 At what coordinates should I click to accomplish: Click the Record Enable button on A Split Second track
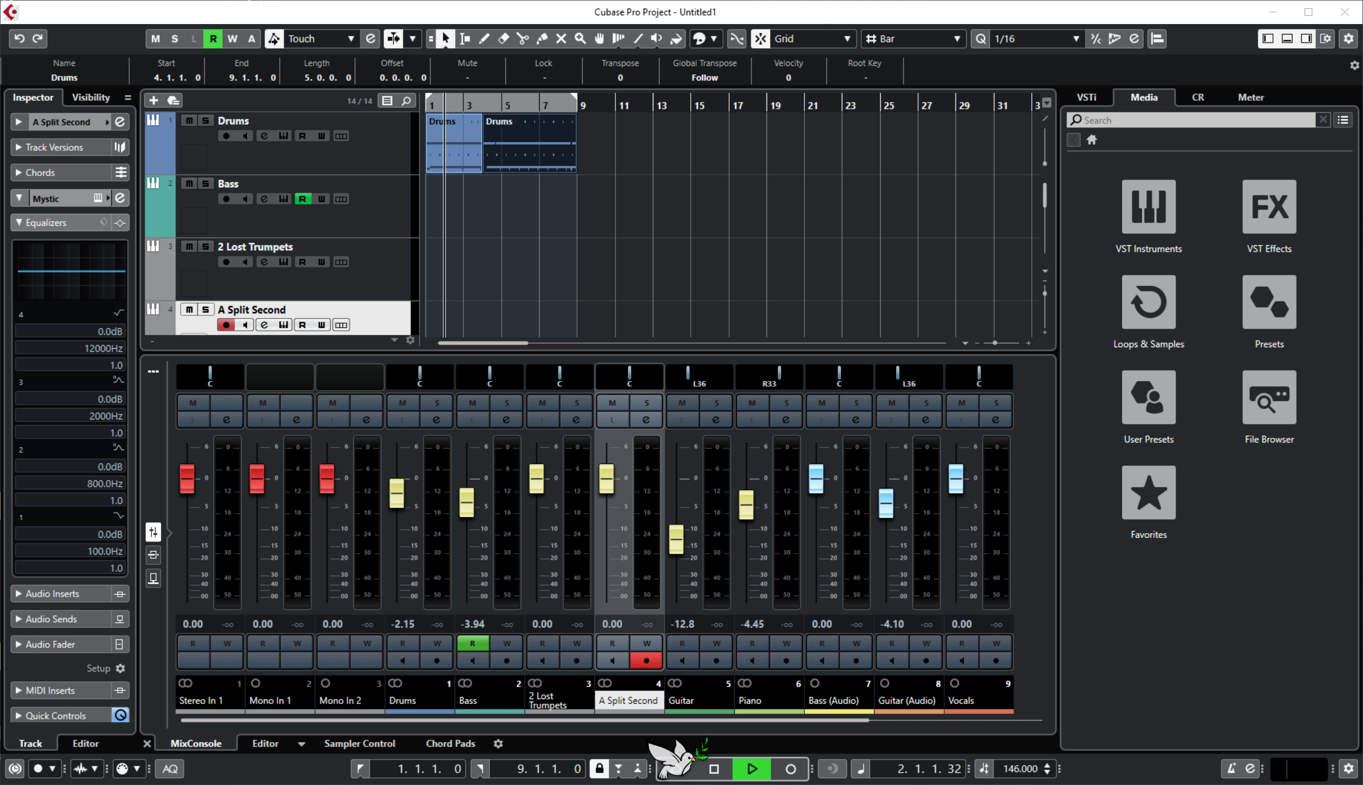(x=226, y=325)
